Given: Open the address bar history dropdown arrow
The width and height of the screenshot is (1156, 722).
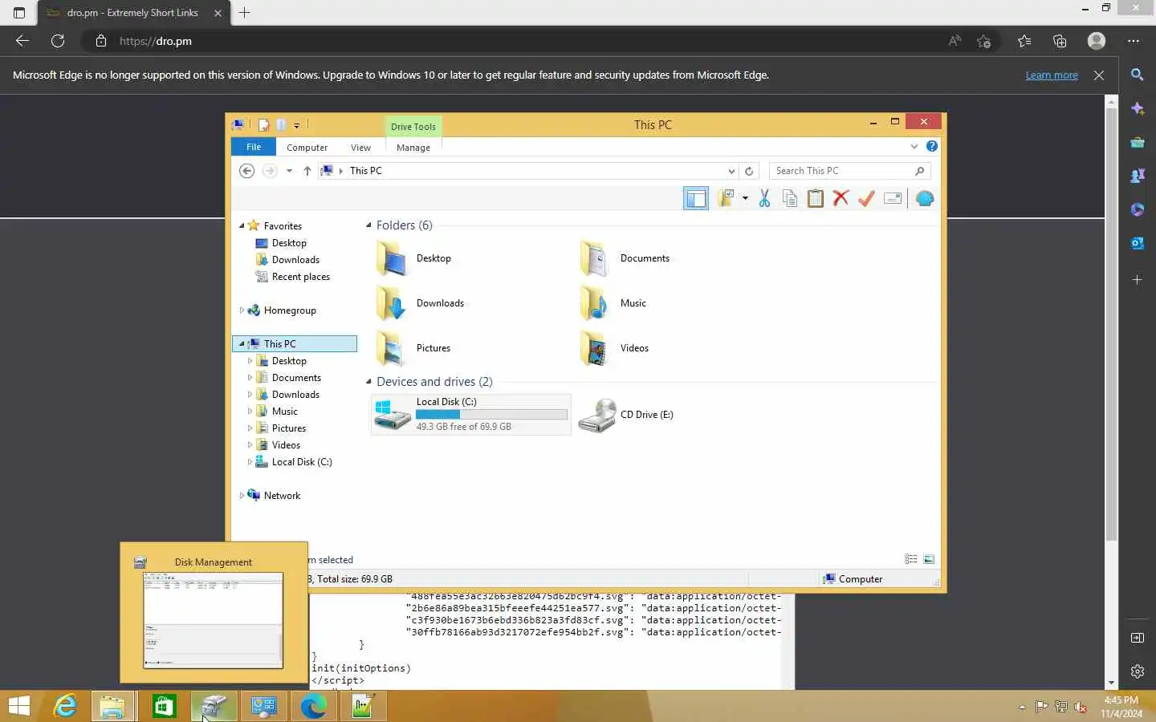Looking at the screenshot, I should (x=731, y=171).
